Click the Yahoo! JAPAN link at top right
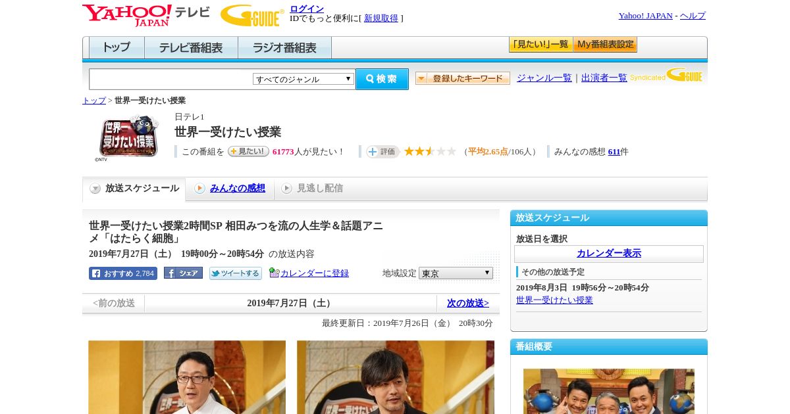 coord(645,16)
